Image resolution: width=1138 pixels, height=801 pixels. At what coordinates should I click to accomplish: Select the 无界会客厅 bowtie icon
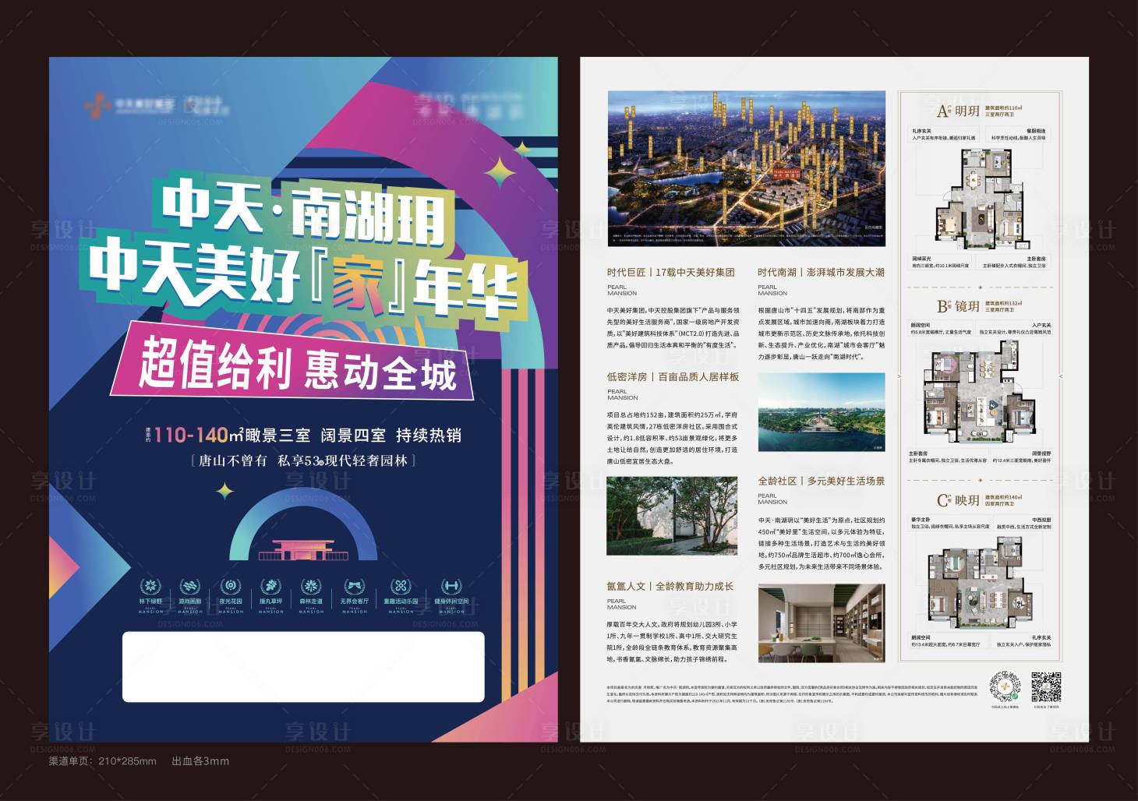click(x=354, y=585)
